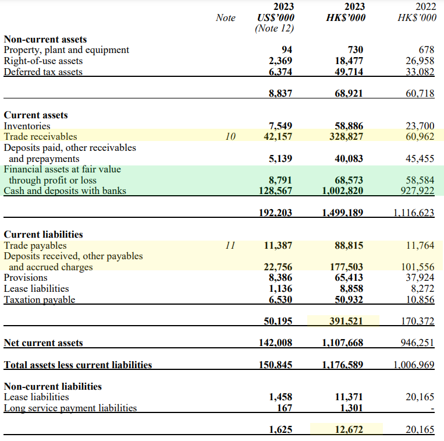Select value 328,827 in Trade receivables row
The image size is (444, 441).
346,136
